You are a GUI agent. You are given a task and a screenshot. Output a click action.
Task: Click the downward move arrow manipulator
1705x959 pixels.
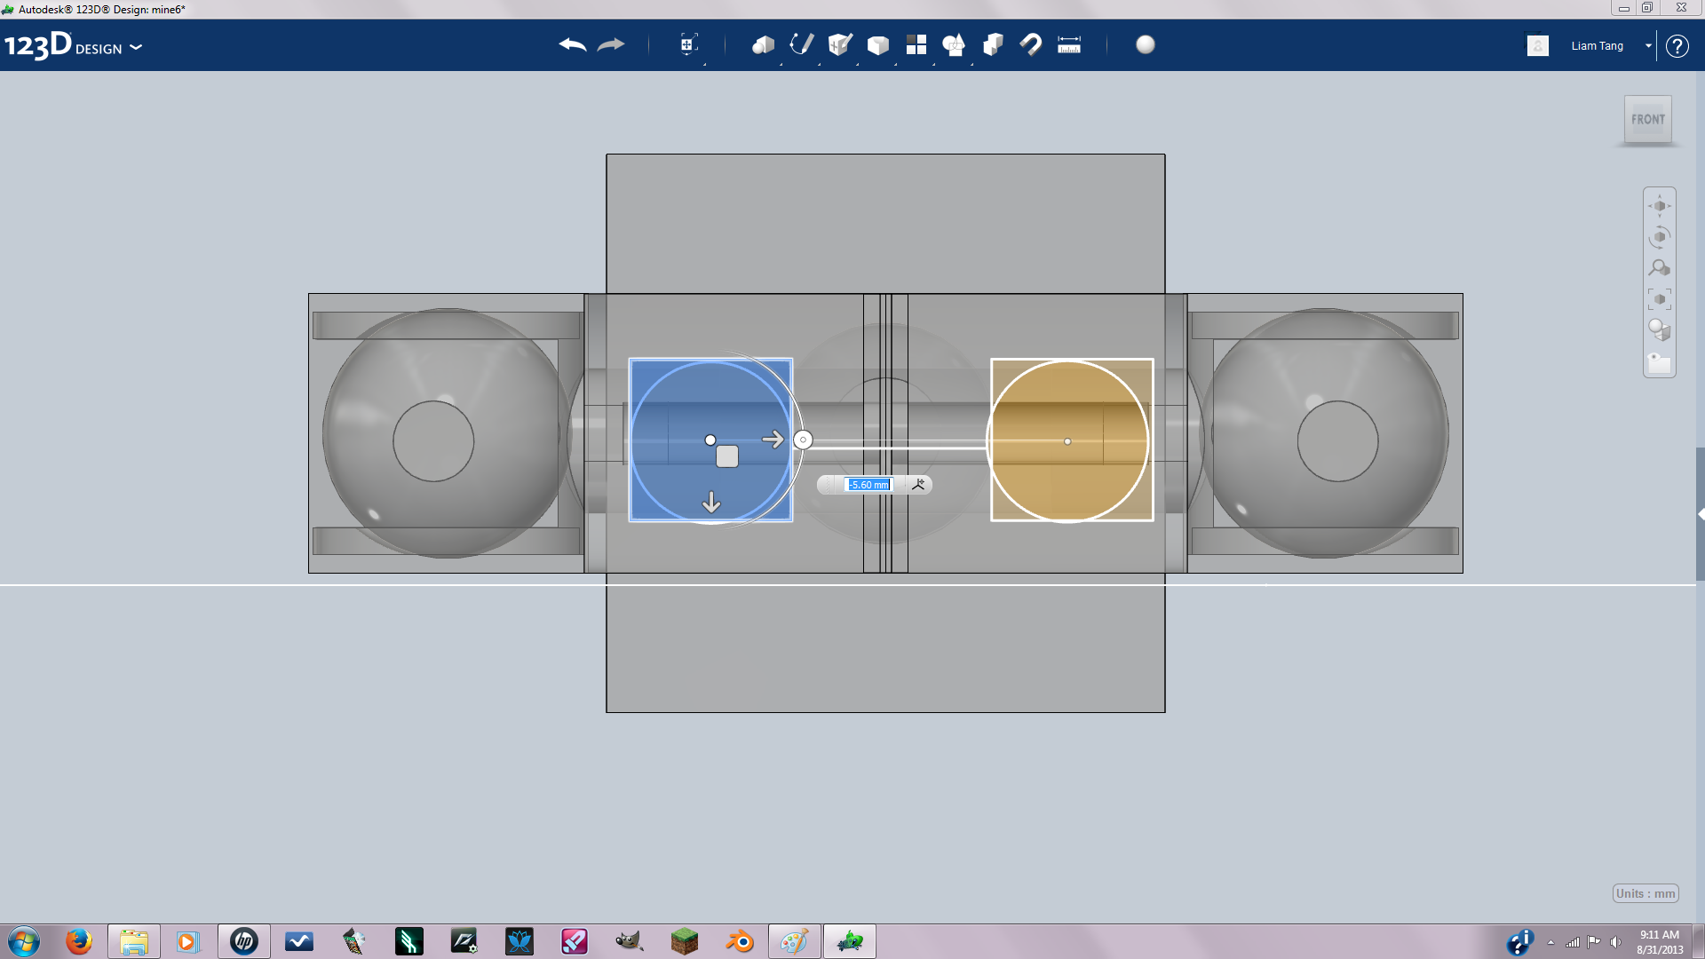click(711, 503)
